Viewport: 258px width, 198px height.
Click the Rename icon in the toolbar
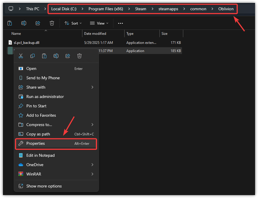coord(24,23)
